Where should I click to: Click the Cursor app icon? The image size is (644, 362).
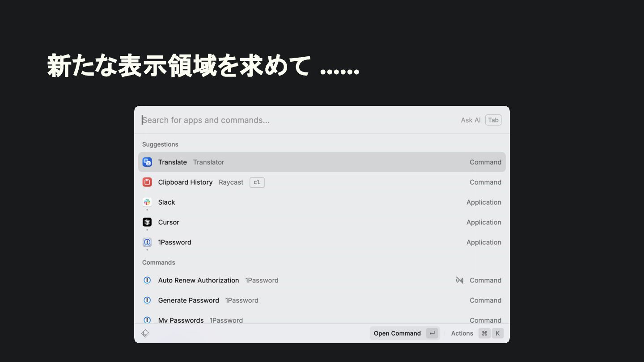pos(147,222)
